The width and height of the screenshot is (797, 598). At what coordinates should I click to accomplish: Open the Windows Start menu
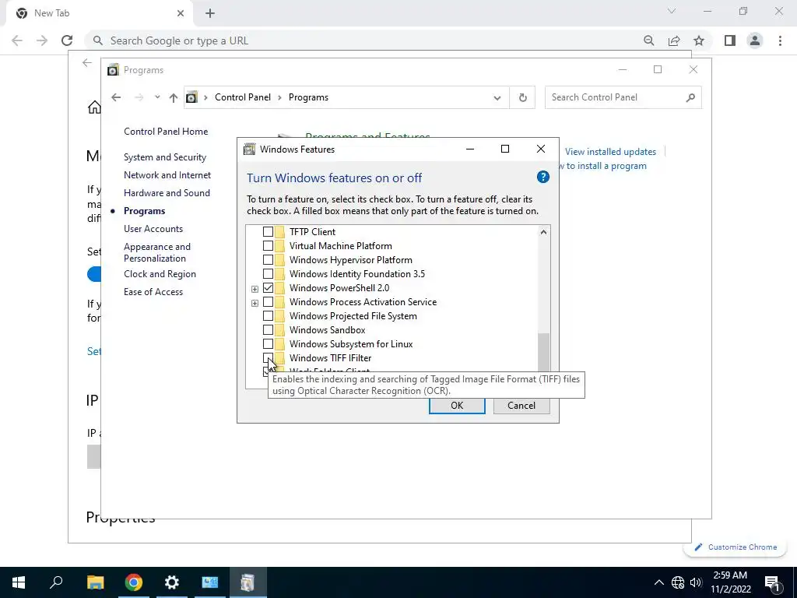pyautogui.click(x=19, y=582)
